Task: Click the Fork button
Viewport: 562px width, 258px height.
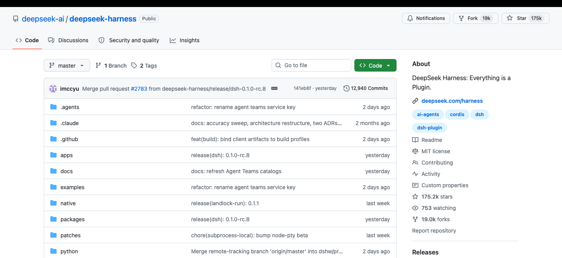Action: coord(475,18)
